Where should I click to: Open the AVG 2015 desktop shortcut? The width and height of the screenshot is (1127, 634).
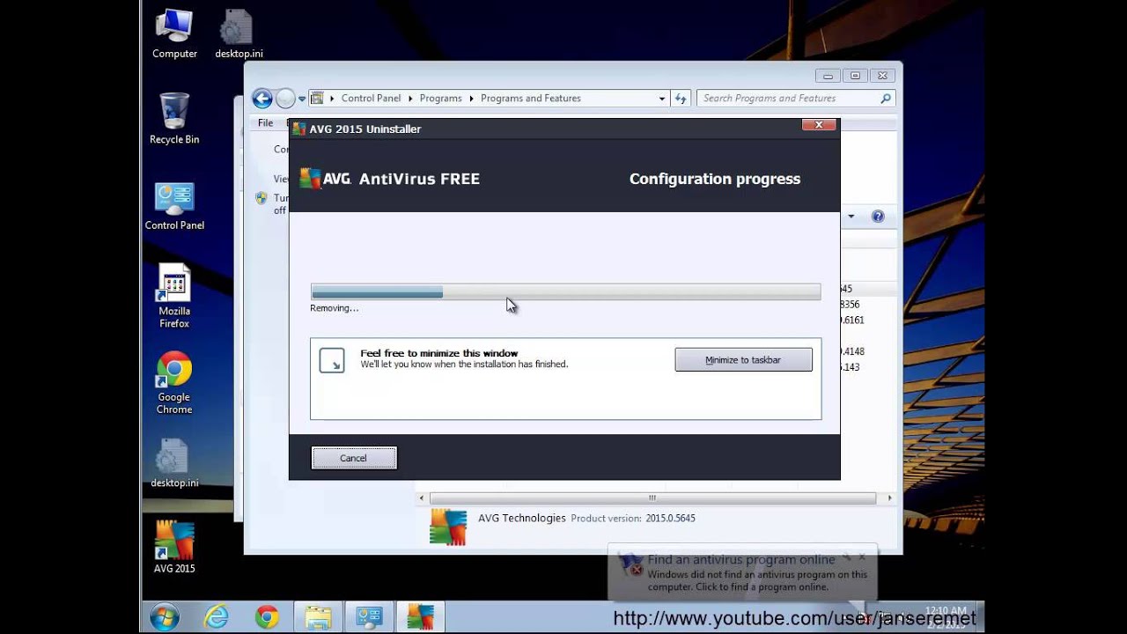pyautogui.click(x=174, y=546)
